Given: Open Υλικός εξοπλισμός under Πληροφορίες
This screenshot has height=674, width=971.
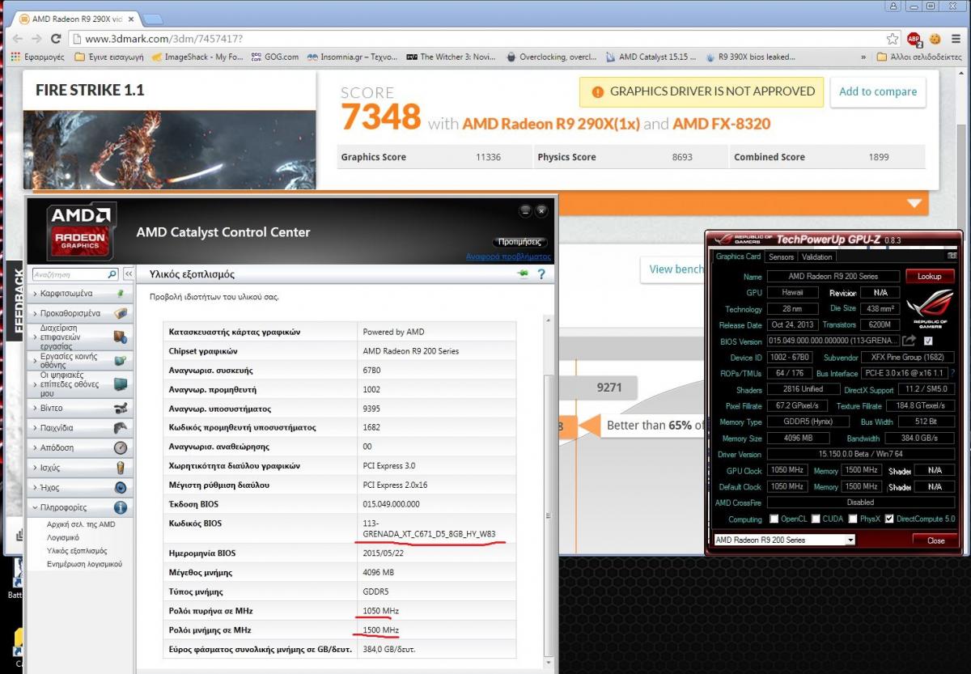Looking at the screenshot, I should pos(77,550).
